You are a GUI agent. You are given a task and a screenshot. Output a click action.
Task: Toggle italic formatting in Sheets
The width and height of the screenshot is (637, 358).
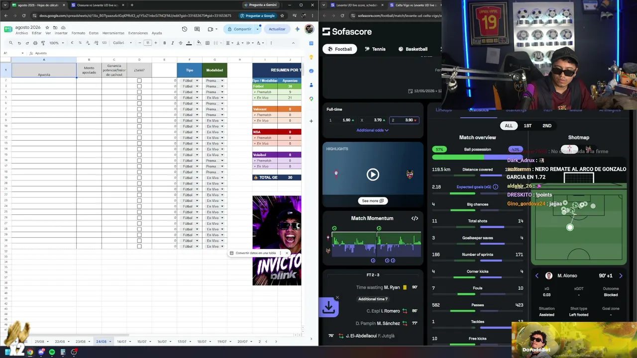[173, 43]
